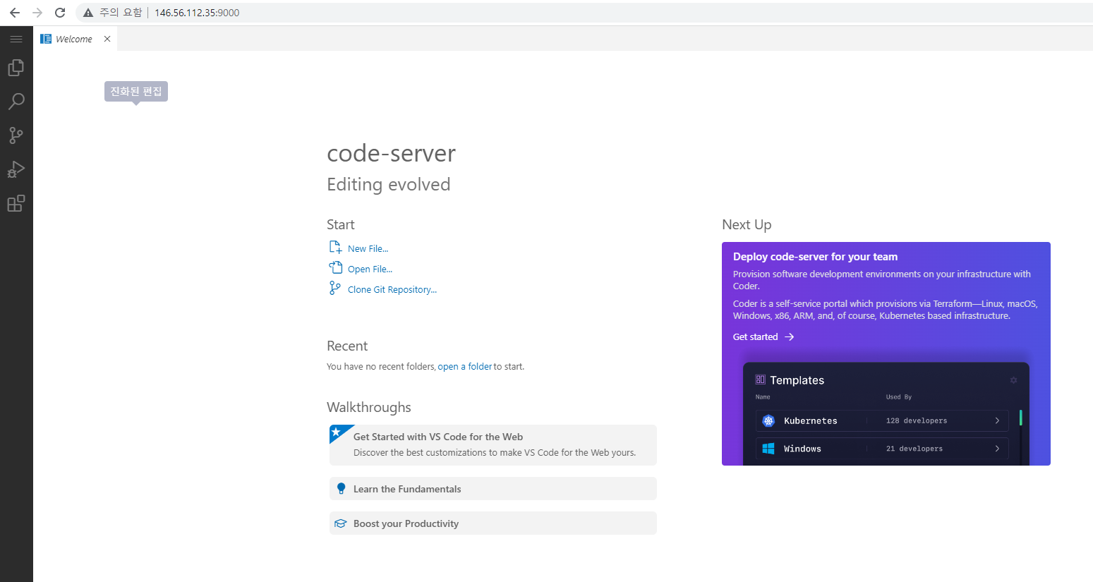Click the Get started link in Coder banner
The height and width of the screenshot is (582, 1093).
755,337
